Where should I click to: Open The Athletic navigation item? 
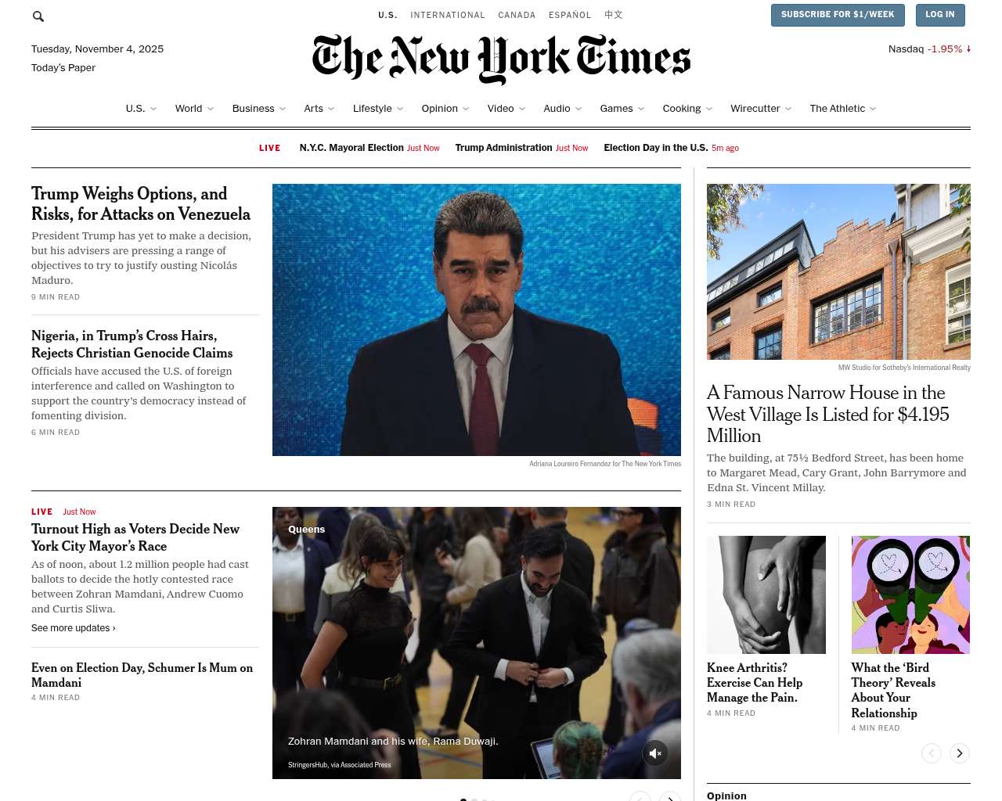coord(843,109)
